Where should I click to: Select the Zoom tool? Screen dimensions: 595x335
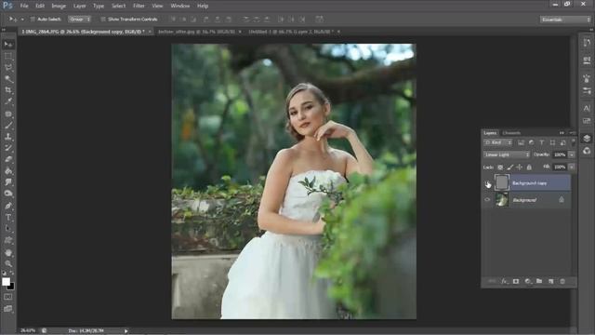8,263
